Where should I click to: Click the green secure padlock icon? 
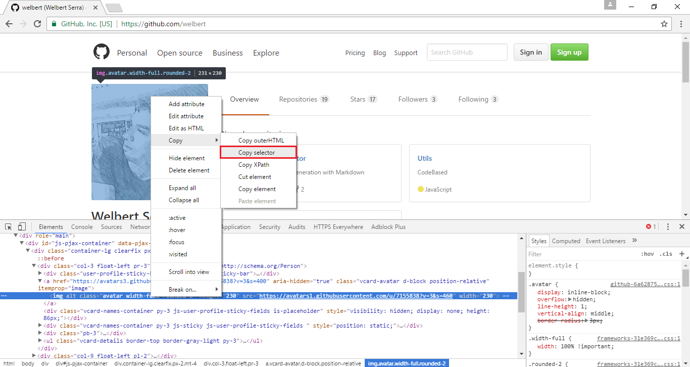pyautogui.click(x=54, y=24)
